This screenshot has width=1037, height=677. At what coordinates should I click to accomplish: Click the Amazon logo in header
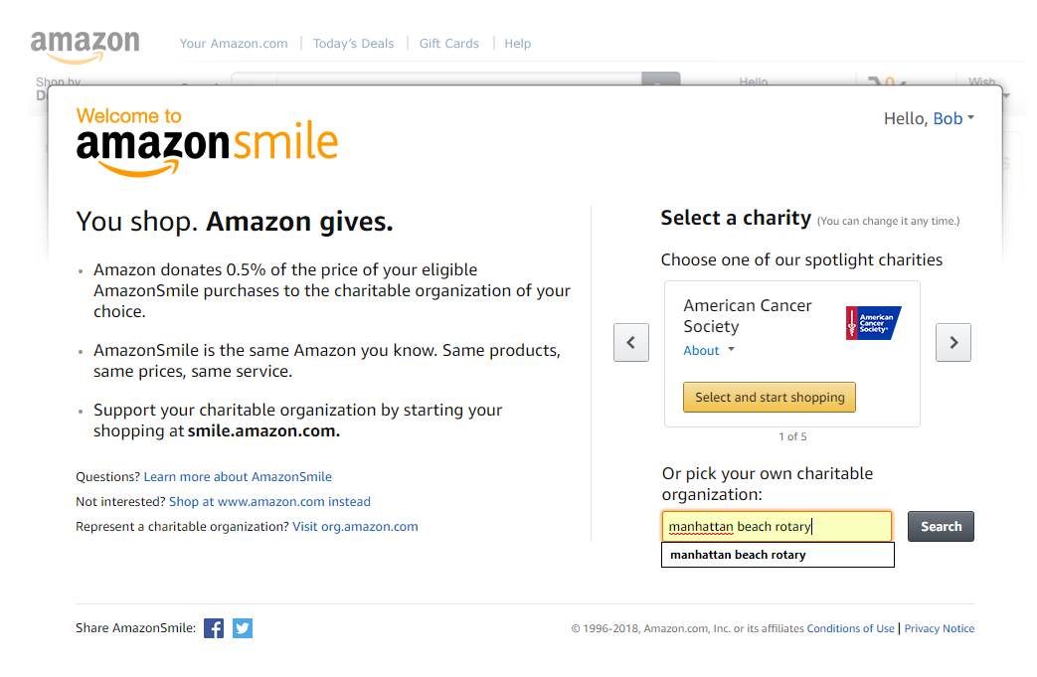pyautogui.click(x=86, y=45)
